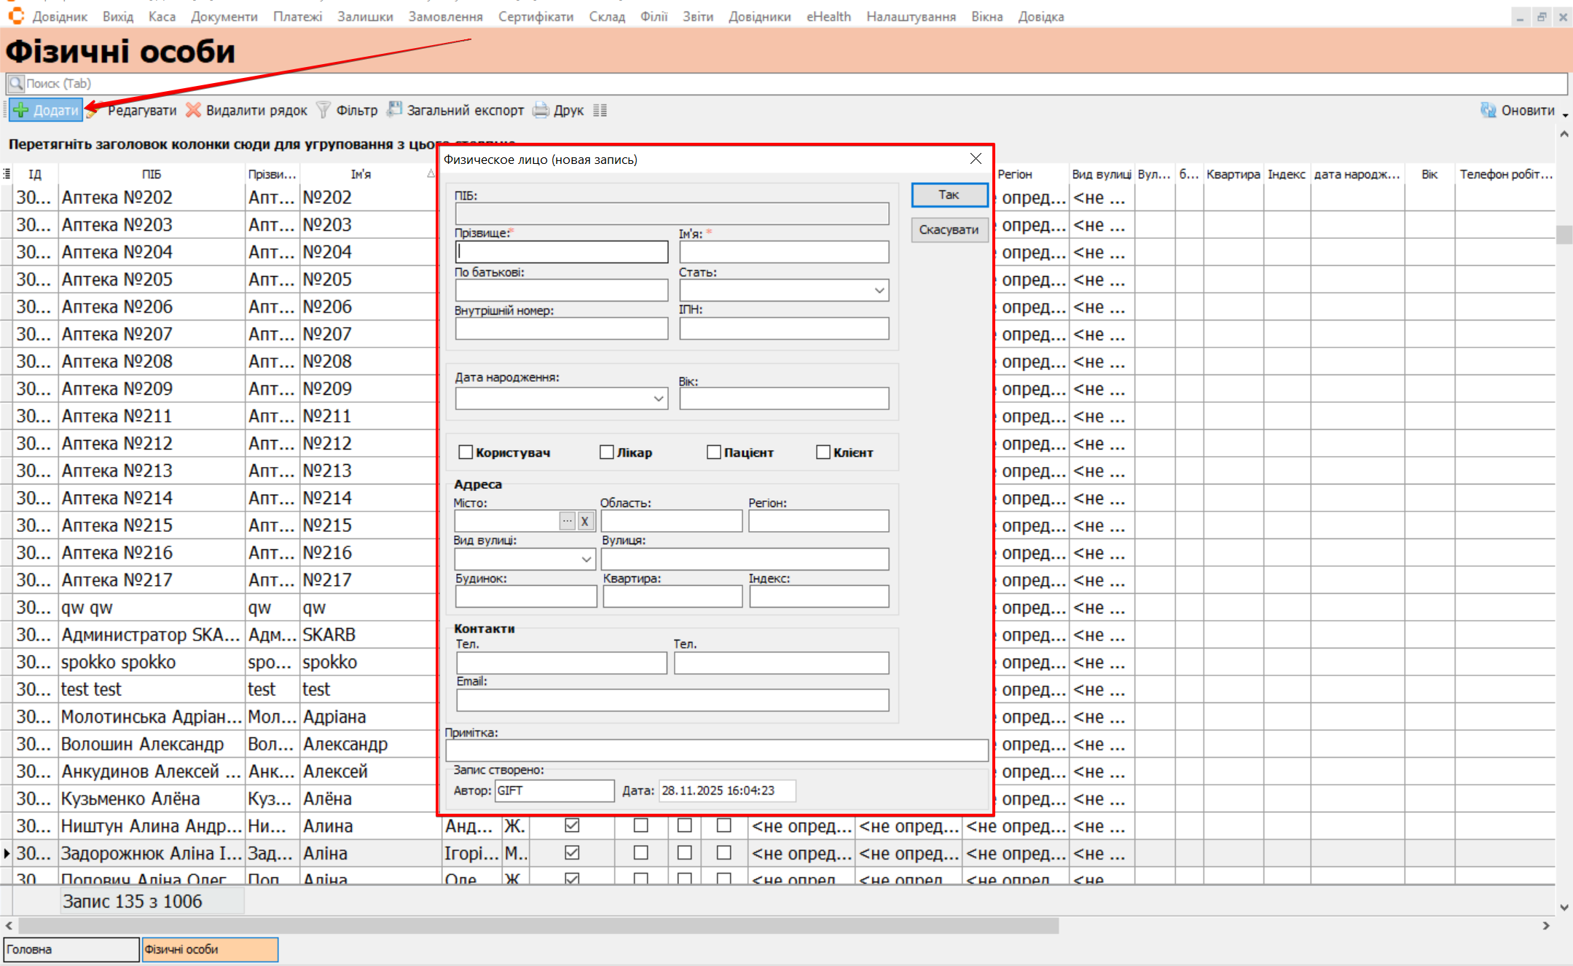1573x966 pixels.
Task: Open city lookup with ellipsis button
Action: [x=568, y=521]
